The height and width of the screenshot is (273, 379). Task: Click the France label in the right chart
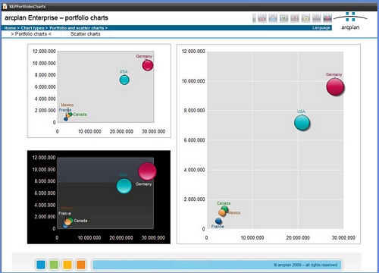click(x=218, y=227)
